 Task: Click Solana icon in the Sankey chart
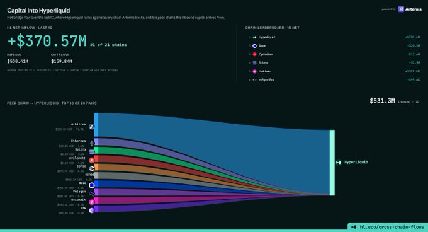coord(92,152)
